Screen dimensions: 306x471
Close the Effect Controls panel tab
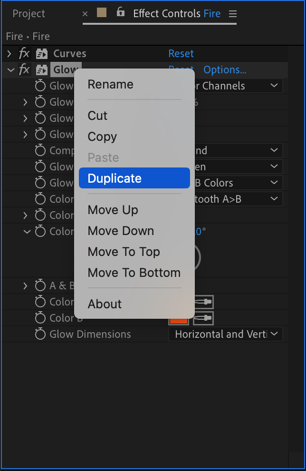coord(85,14)
